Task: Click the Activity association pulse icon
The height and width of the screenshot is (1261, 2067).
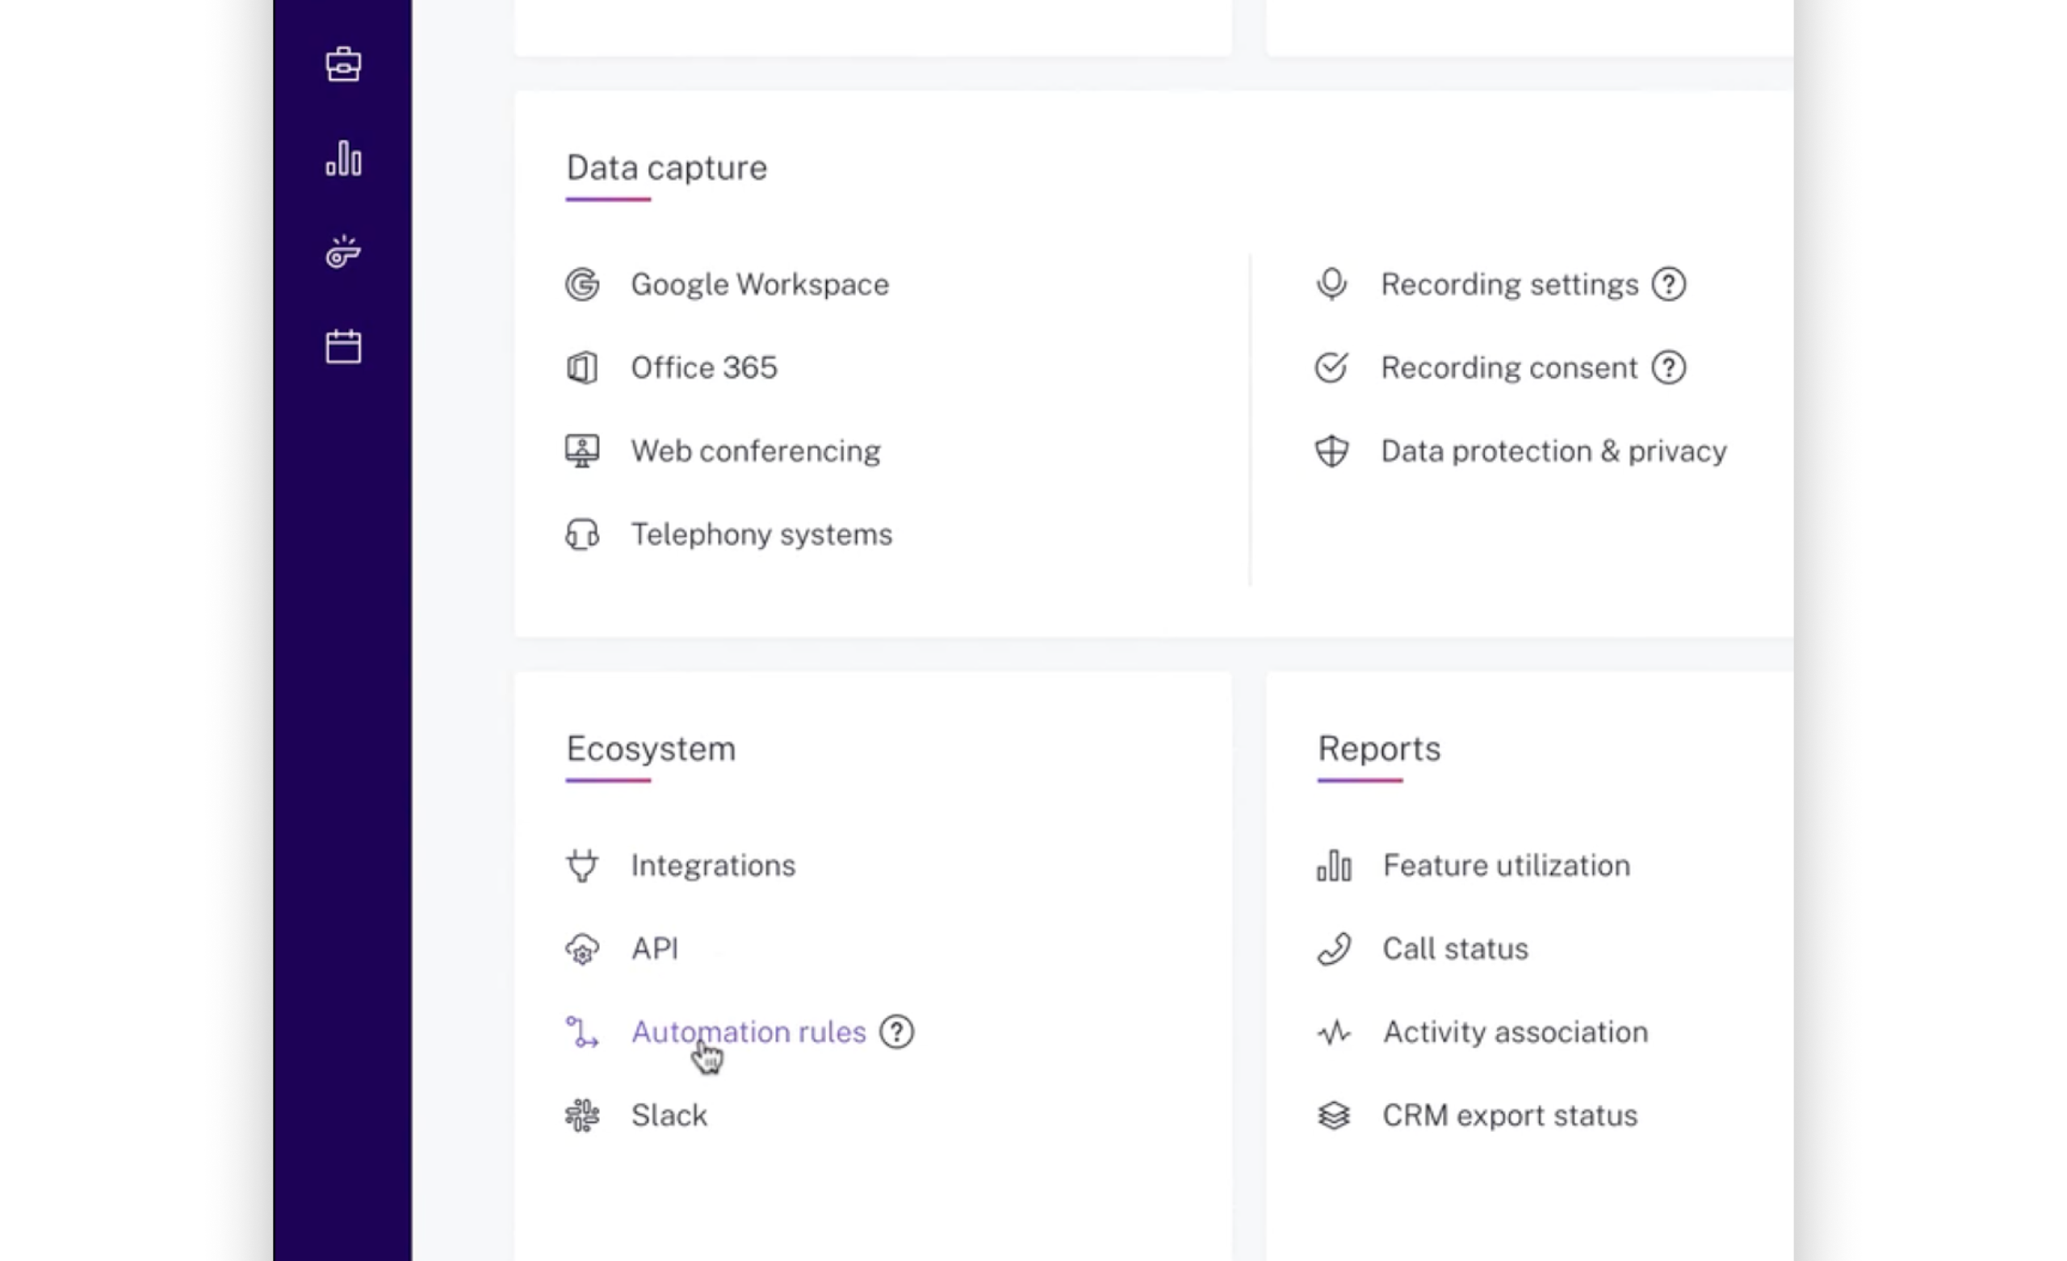Action: [1334, 1031]
